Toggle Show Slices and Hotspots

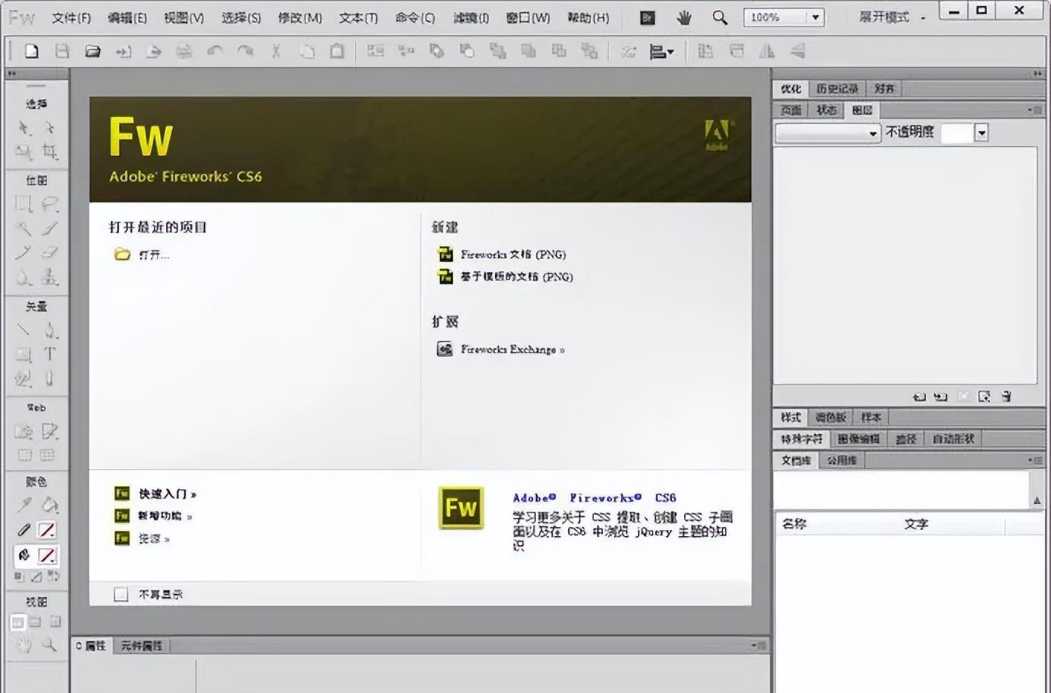point(48,455)
